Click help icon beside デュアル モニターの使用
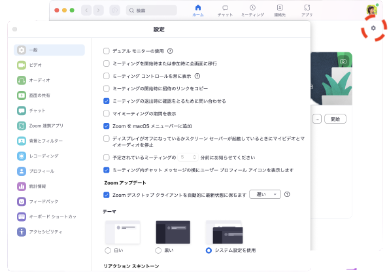 tap(170, 51)
